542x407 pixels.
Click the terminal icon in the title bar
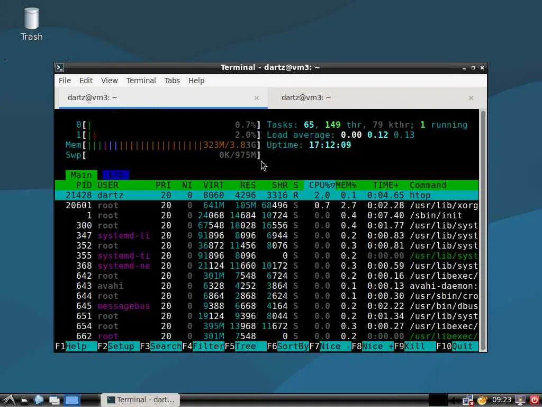(60, 67)
